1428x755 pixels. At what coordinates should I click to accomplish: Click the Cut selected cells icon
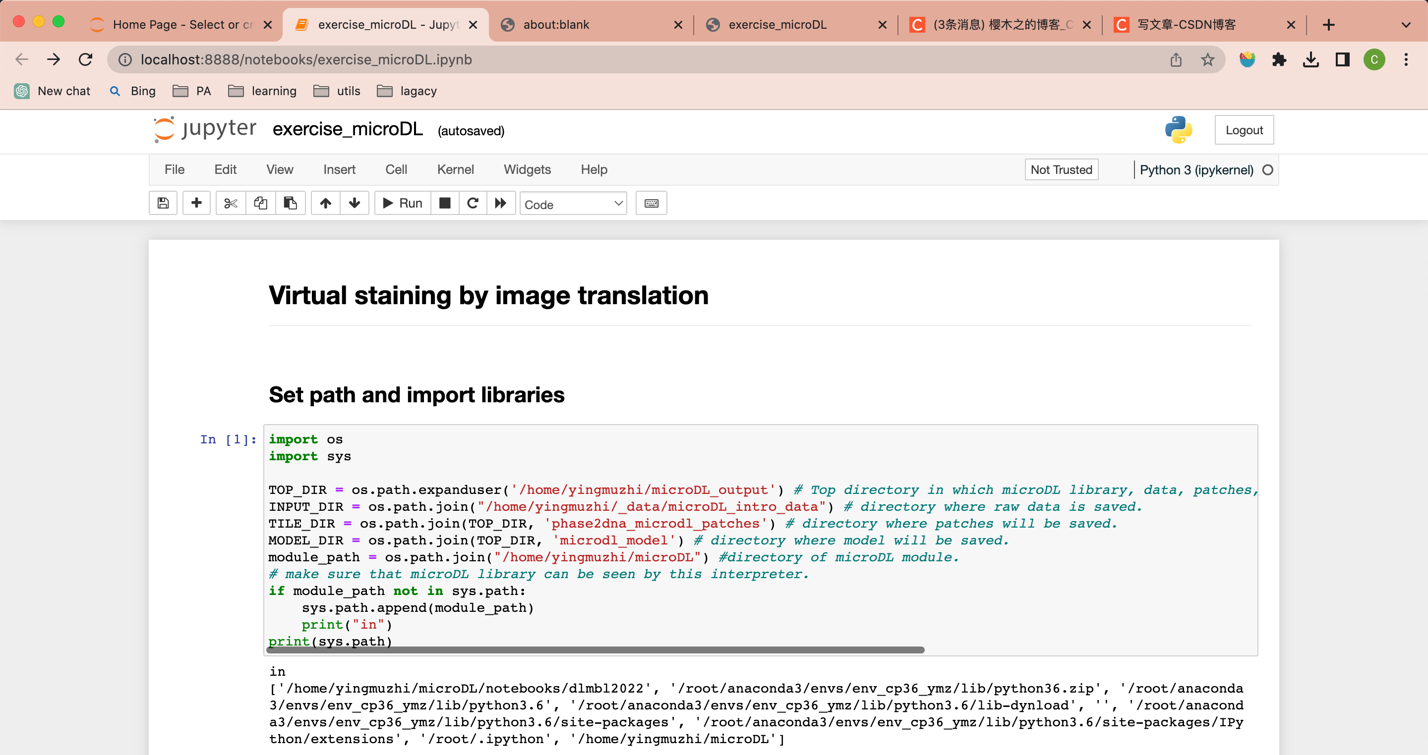coord(230,203)
